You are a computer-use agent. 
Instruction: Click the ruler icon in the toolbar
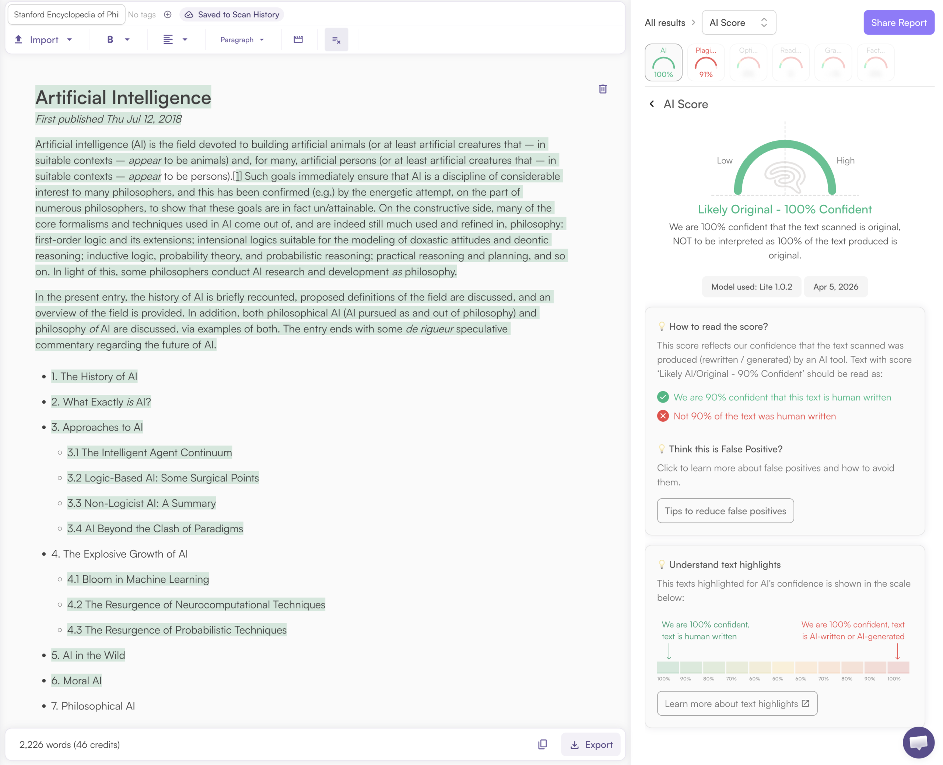coord(298,40)
